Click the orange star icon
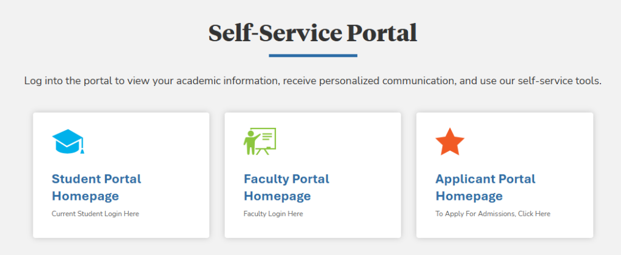 [450, 142]
